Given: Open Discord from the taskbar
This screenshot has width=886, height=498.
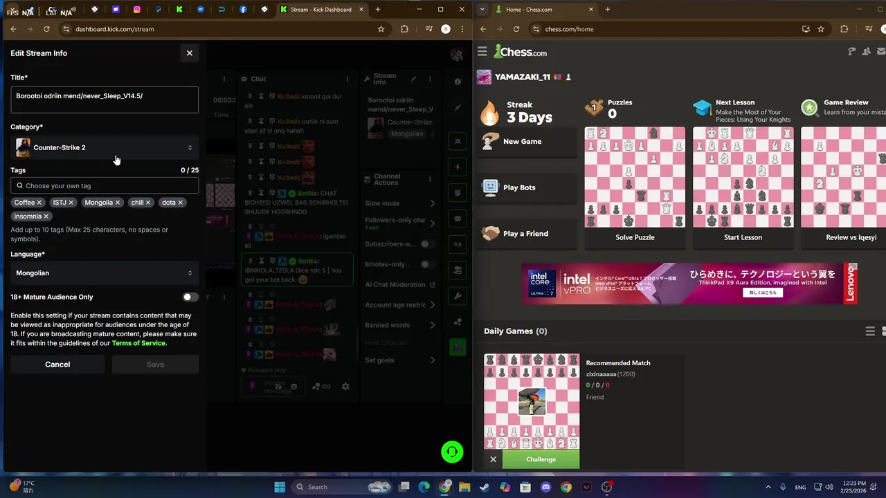Looking at the screenshot, I should click(x=545, y=487).
